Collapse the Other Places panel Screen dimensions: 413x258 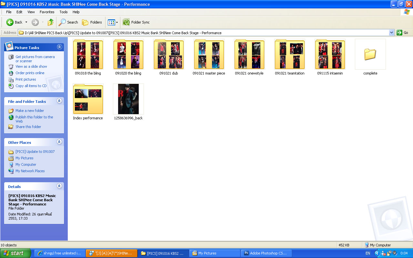click(59, 142)
